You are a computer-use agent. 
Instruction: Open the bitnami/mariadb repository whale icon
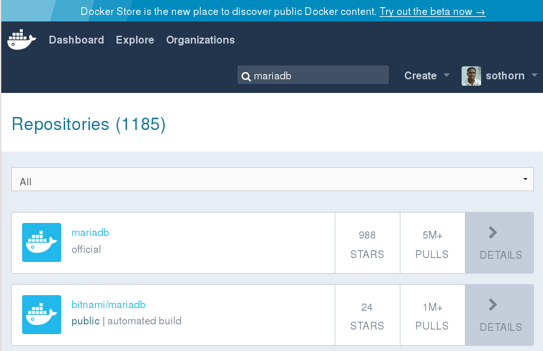point(42,315)
